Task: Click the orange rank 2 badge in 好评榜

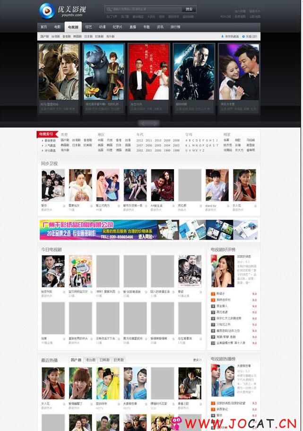Action: (x=213, y=294)
